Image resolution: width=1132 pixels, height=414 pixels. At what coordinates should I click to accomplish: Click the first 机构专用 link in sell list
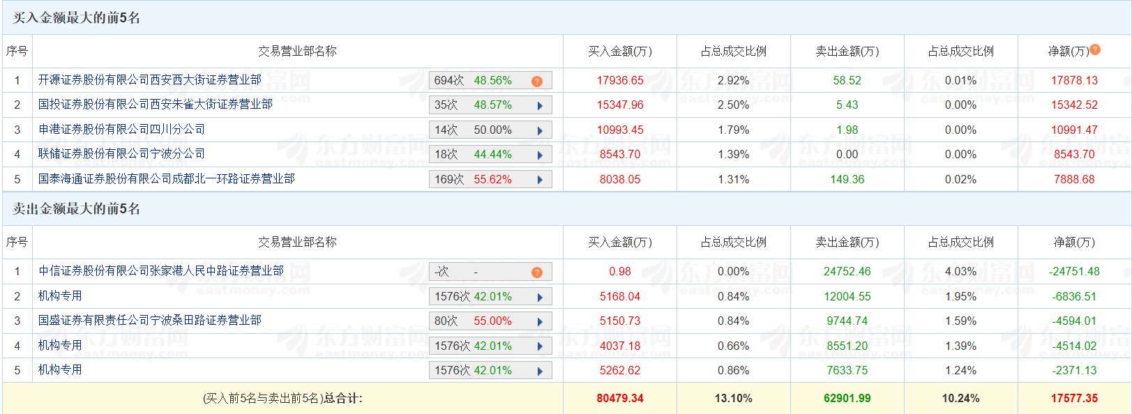point(60,296)
